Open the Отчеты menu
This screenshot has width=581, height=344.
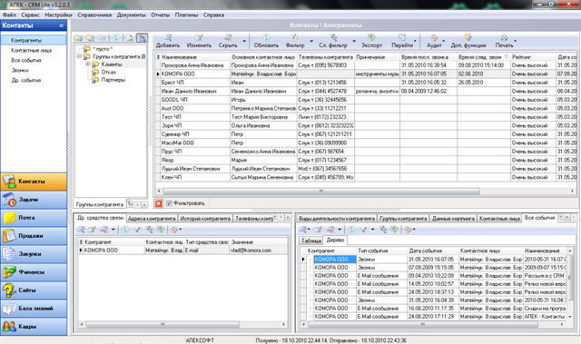(x=160, y=15)
